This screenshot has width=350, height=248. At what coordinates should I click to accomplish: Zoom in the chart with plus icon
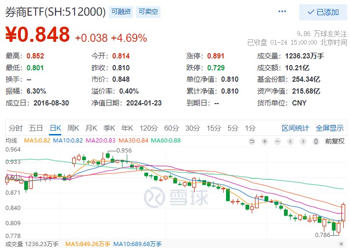(x=265, y=141)
